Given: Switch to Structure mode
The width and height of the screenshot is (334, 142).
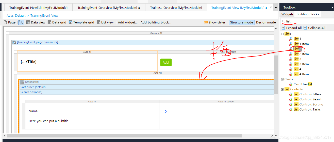Looking at the screenshot, I should click(x=241, y=22).
